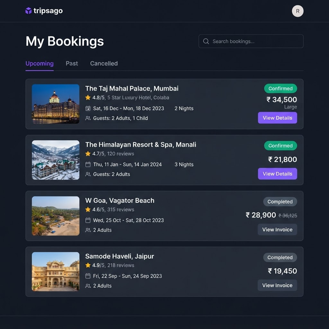Click title Samode Haveli, Jaipur
This screenshot has height=329, width=329.
pyautogui.click(x=120, y=256)
